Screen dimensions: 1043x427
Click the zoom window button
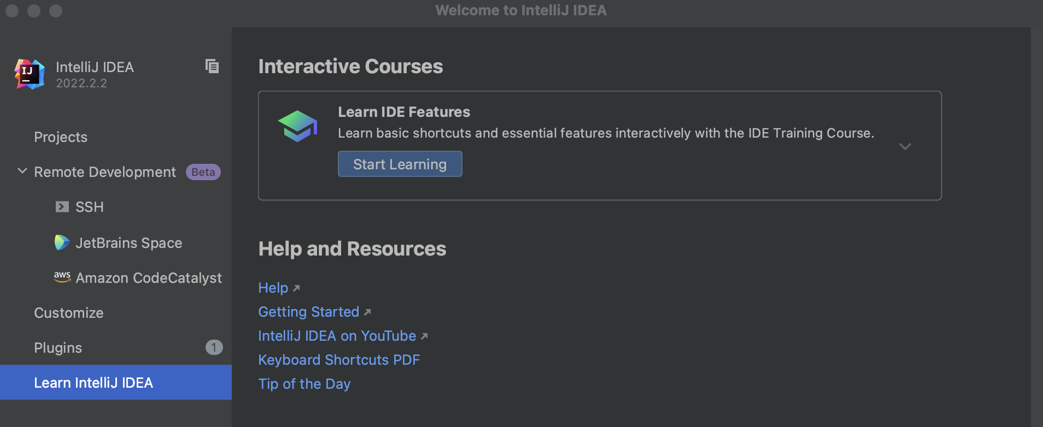[56, 10]
